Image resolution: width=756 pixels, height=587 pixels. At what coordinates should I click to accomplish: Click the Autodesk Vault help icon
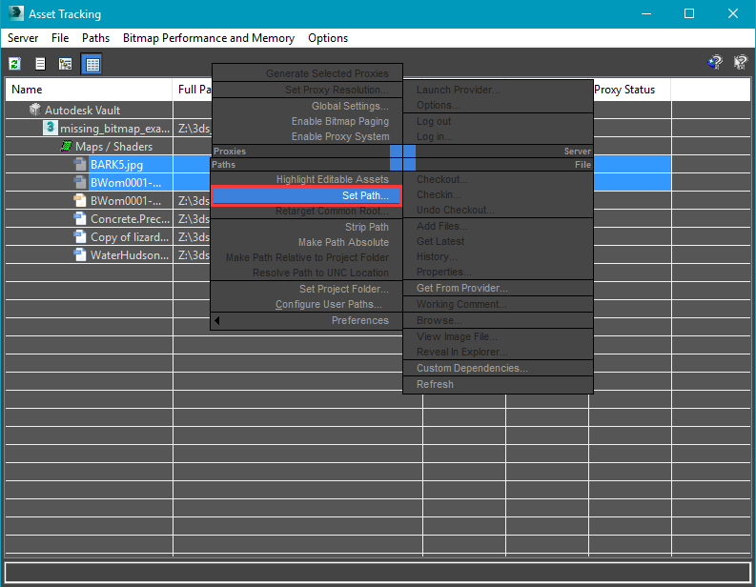(x=715, y=62)
